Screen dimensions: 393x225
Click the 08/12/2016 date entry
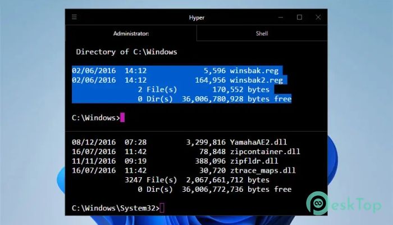coord(94,142)
